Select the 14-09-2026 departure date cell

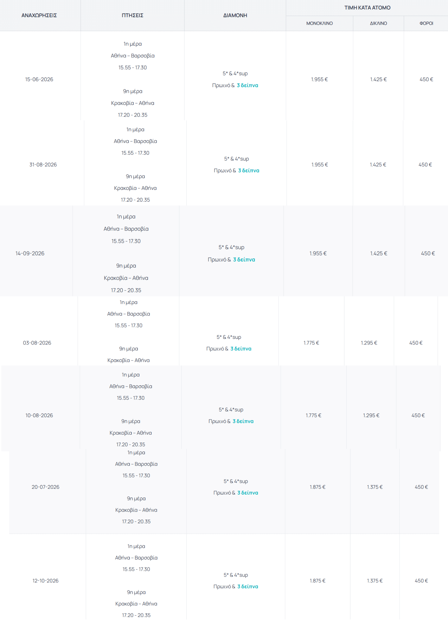(30, 254)
